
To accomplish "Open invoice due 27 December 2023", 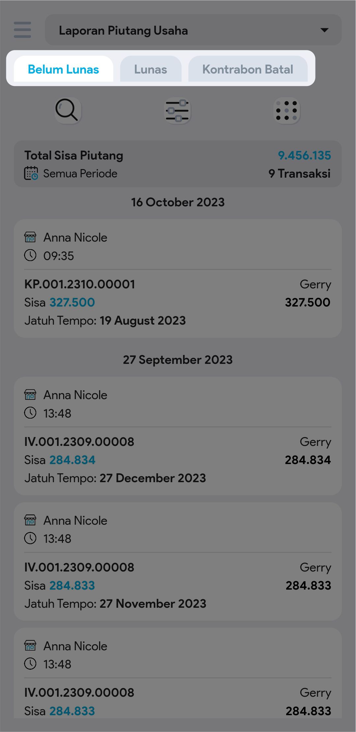I will (x=178, y=460).
